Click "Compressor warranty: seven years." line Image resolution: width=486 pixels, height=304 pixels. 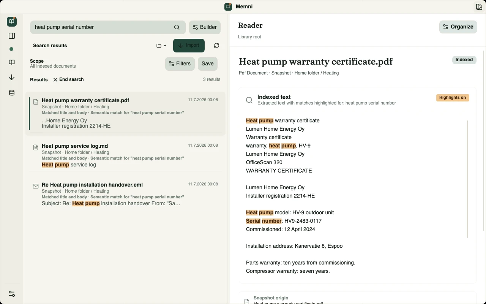pyautogui.click(x=288, y=271)
